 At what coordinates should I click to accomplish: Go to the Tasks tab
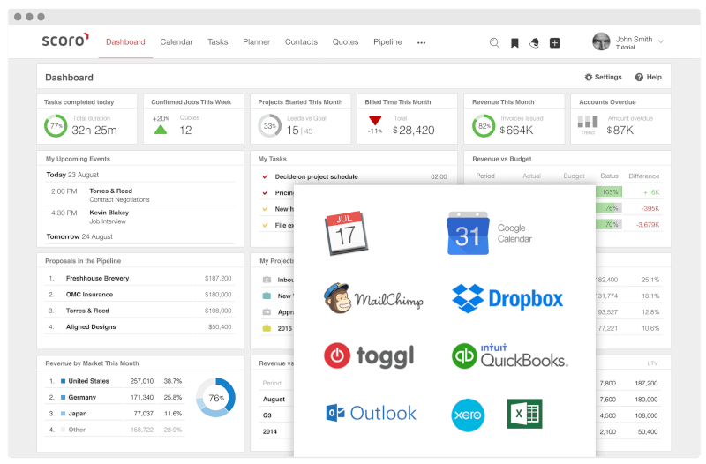click(217, 41)
